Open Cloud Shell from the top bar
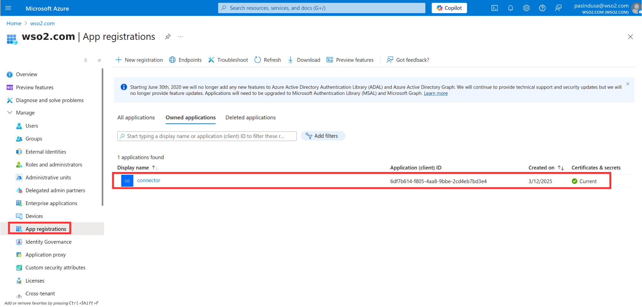The height and width of the screenshot is (307, 642). point(495,8)
